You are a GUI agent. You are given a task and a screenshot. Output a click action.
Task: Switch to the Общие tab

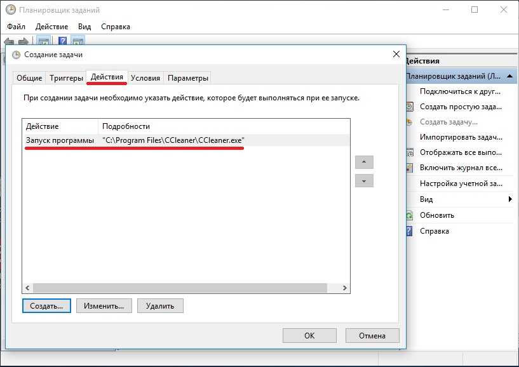coord(29,78)
